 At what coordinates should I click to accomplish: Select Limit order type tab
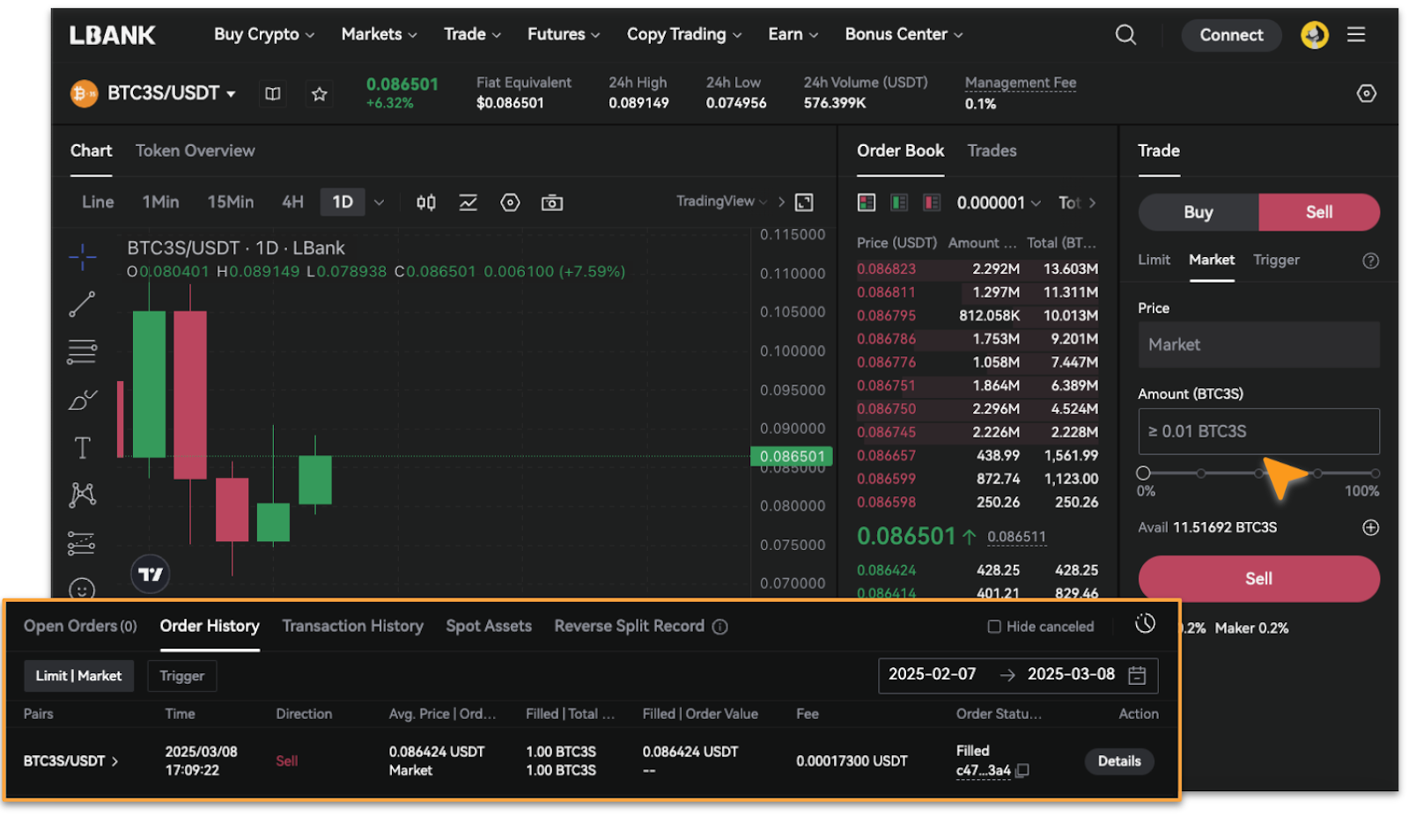(1154, 260)
